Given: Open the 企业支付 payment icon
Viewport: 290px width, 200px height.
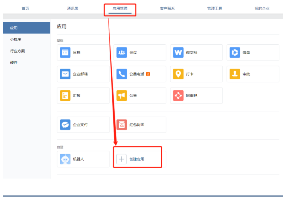Looking at the screenshot, I should click(x=65, y=125).
